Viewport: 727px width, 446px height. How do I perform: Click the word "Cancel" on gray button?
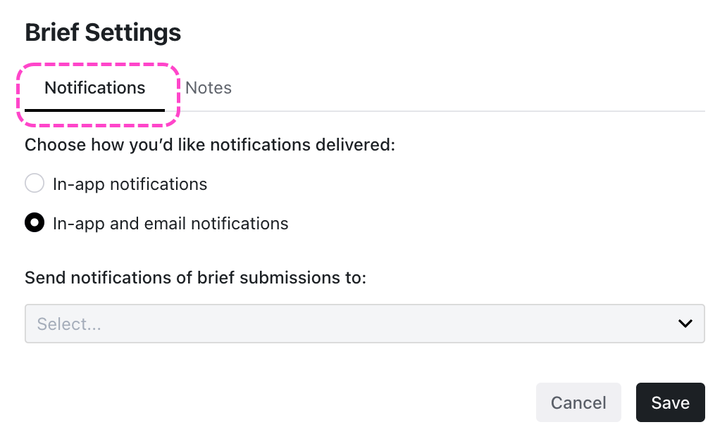578,402
